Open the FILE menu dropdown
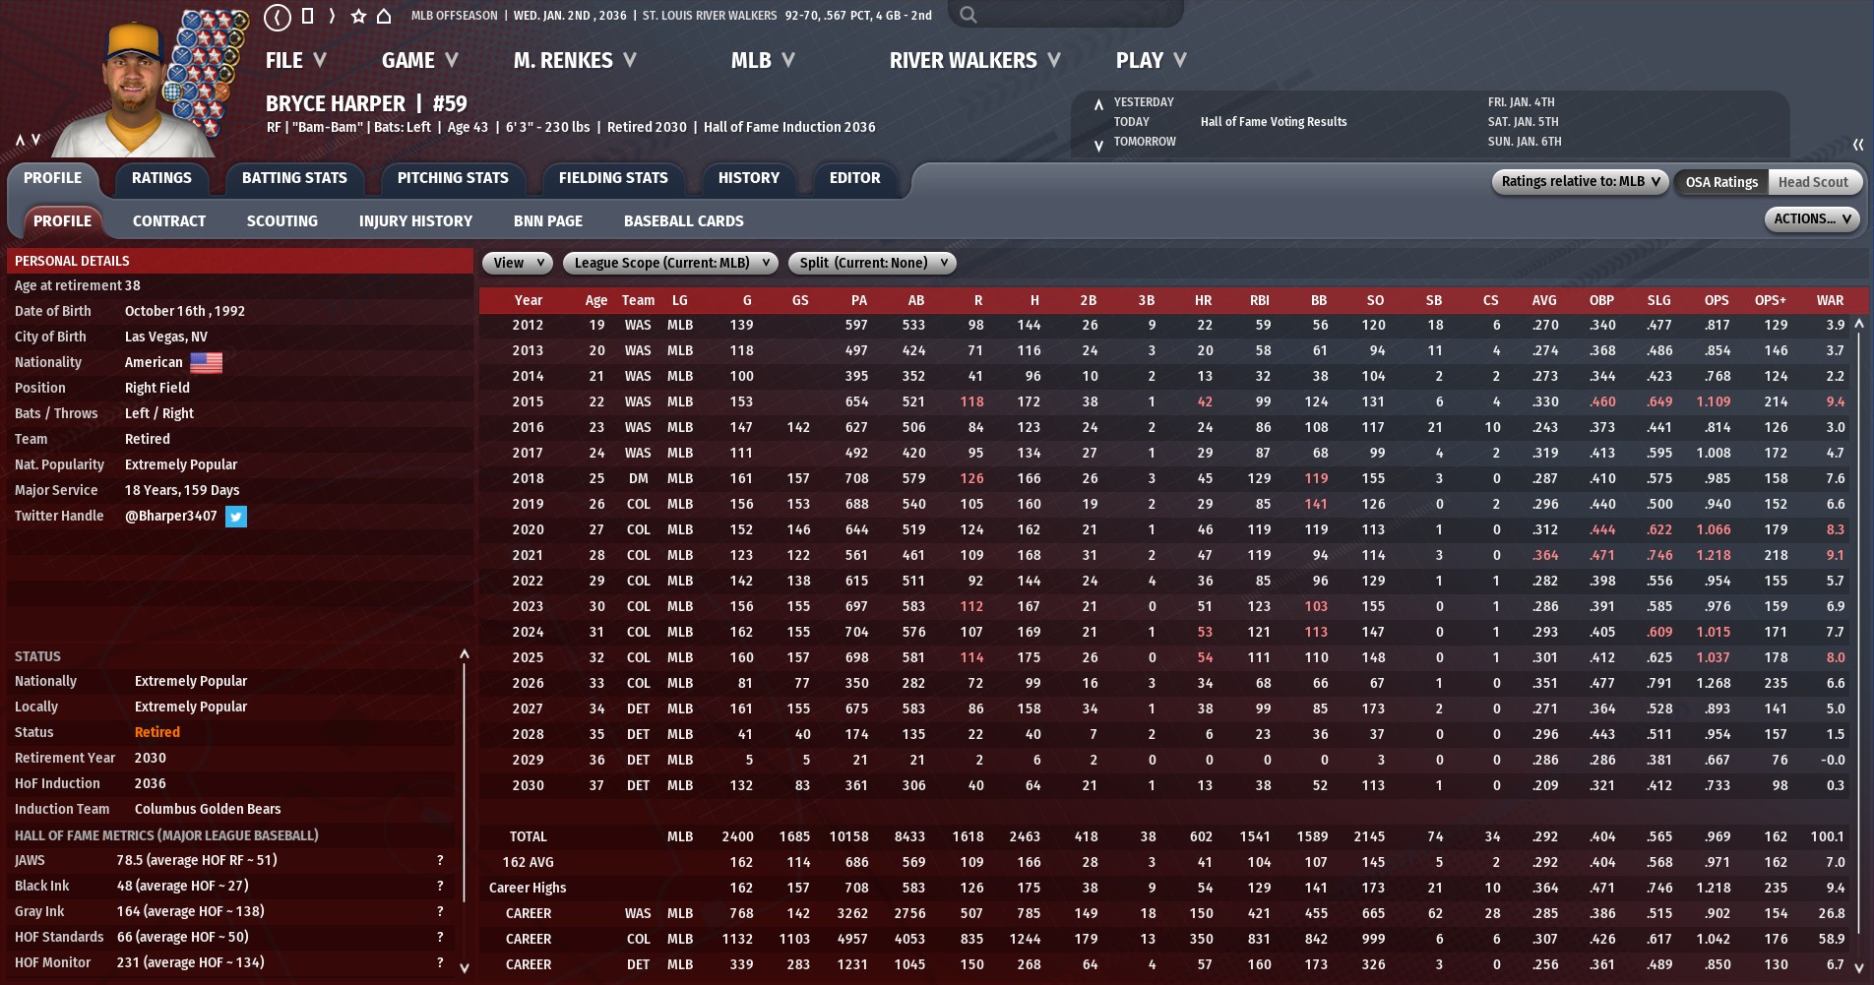The width and height of the screenshot is (1874, 985). click(x=295, y=61)
